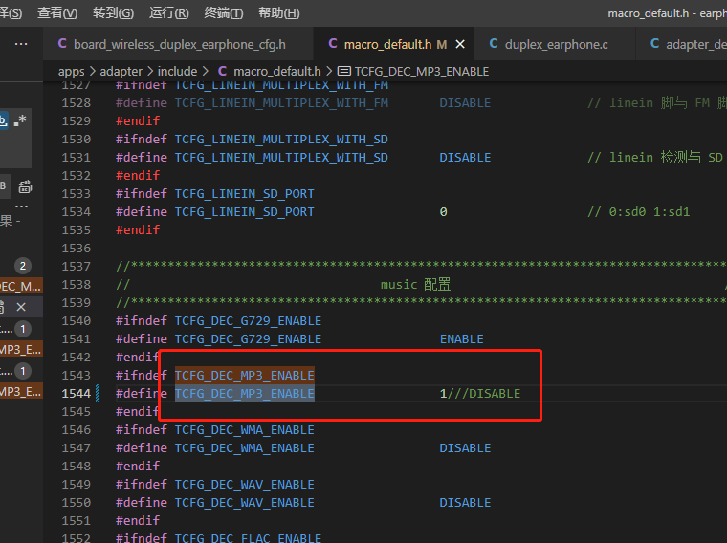The width and height of the screenshot is (727, 543).
Task: Open the 运行(R) menu
Action: (168, 13)
